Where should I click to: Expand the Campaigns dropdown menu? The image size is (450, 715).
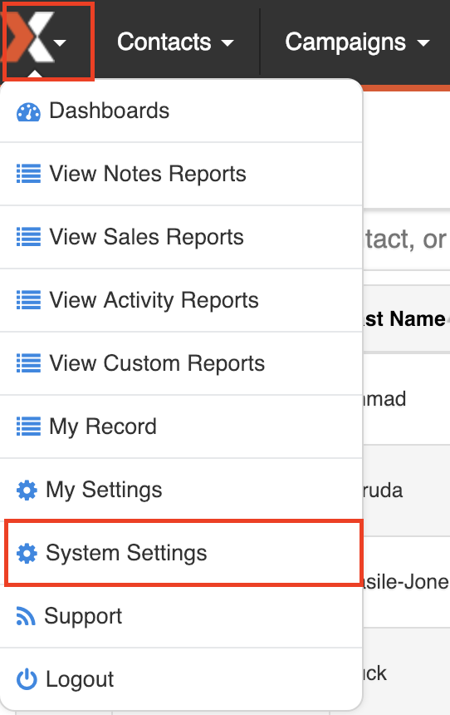357,42
